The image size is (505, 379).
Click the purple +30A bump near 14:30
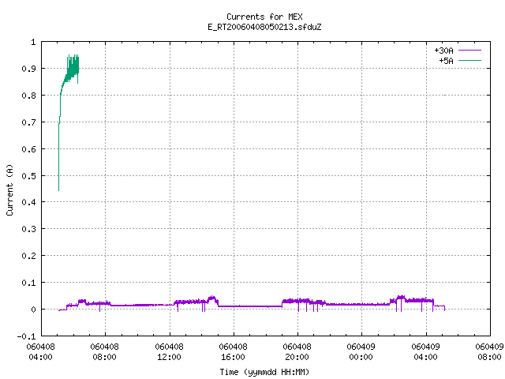212,299
